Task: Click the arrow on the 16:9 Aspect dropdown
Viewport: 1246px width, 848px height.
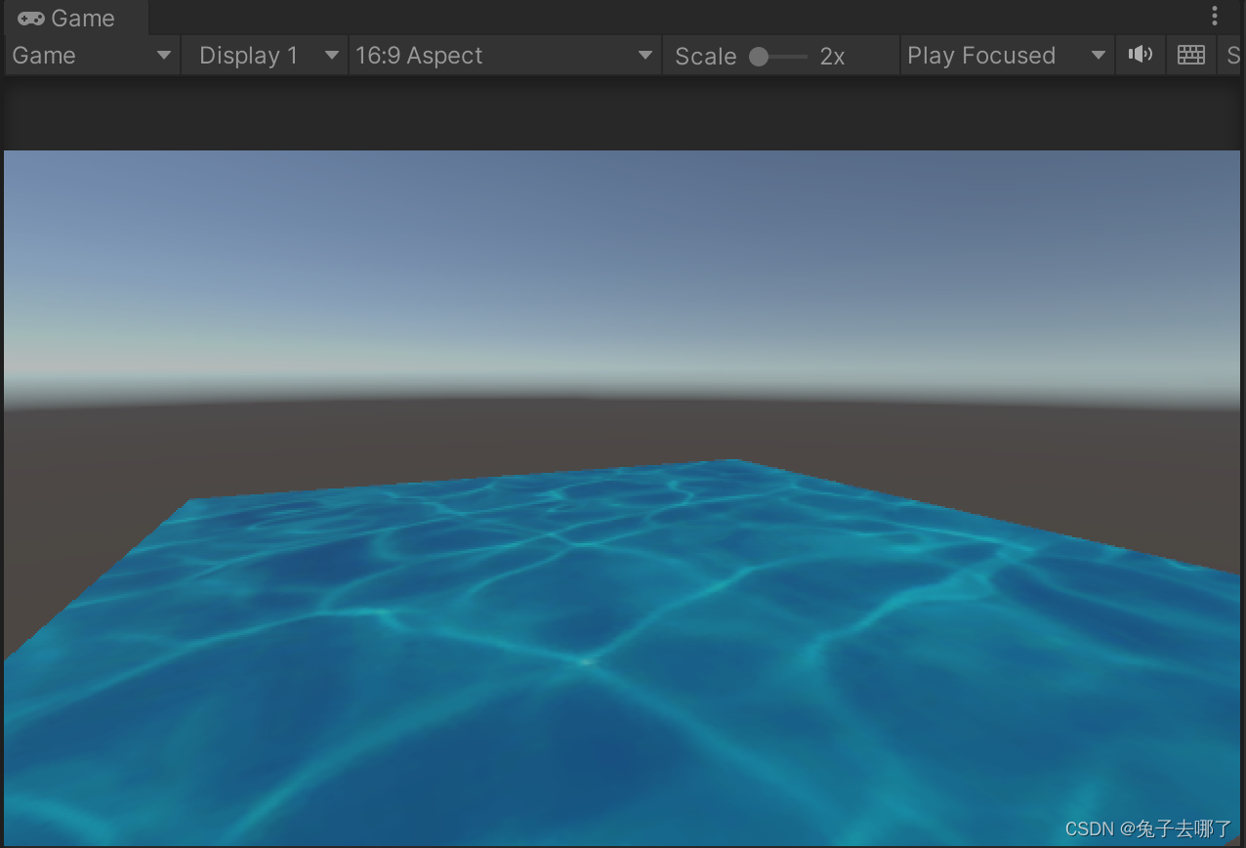Action: (x=643, y=55)
